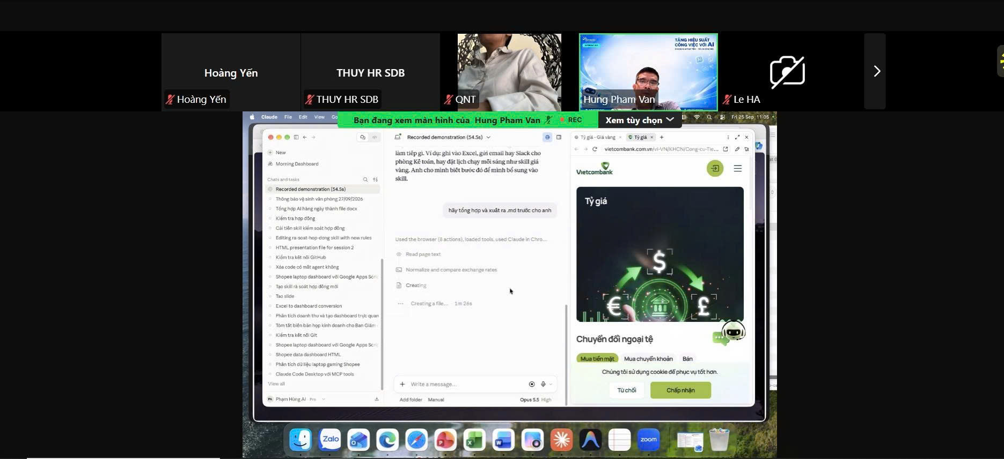Click the record button in message box
This screenshot has width=1004, height=459.
[532, 384]
